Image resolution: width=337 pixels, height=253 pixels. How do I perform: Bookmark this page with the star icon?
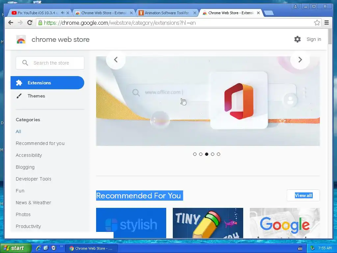317,23
